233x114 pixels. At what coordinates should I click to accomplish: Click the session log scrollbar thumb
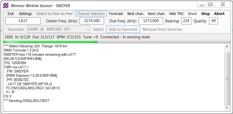227,79
